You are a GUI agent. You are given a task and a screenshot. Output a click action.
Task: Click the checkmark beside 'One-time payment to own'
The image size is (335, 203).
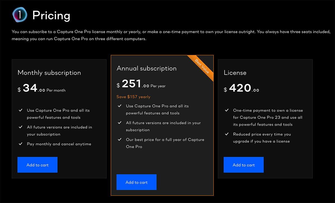coord(227,110)
